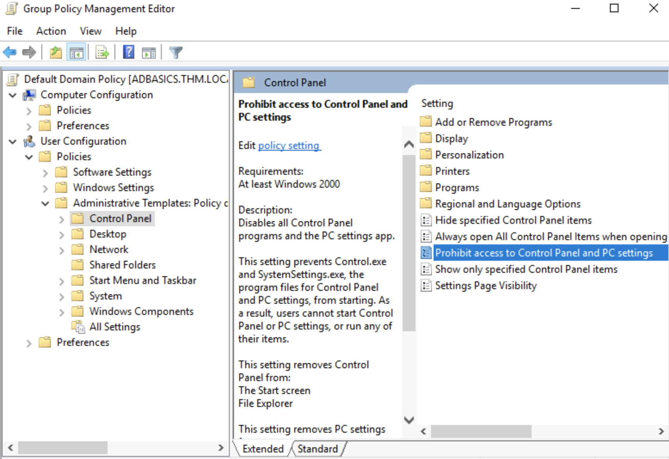The height and width of the screenshot is (459, 669).
Task: Click the settings list right scroll arrow
Action: pyautogui.click(x=661, y=431)
